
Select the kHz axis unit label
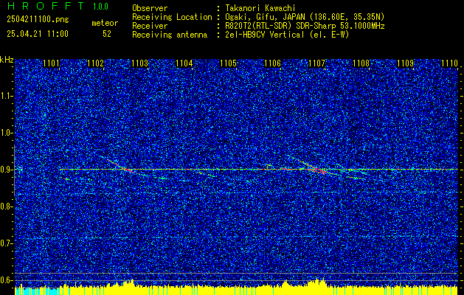tap(7, 60)
